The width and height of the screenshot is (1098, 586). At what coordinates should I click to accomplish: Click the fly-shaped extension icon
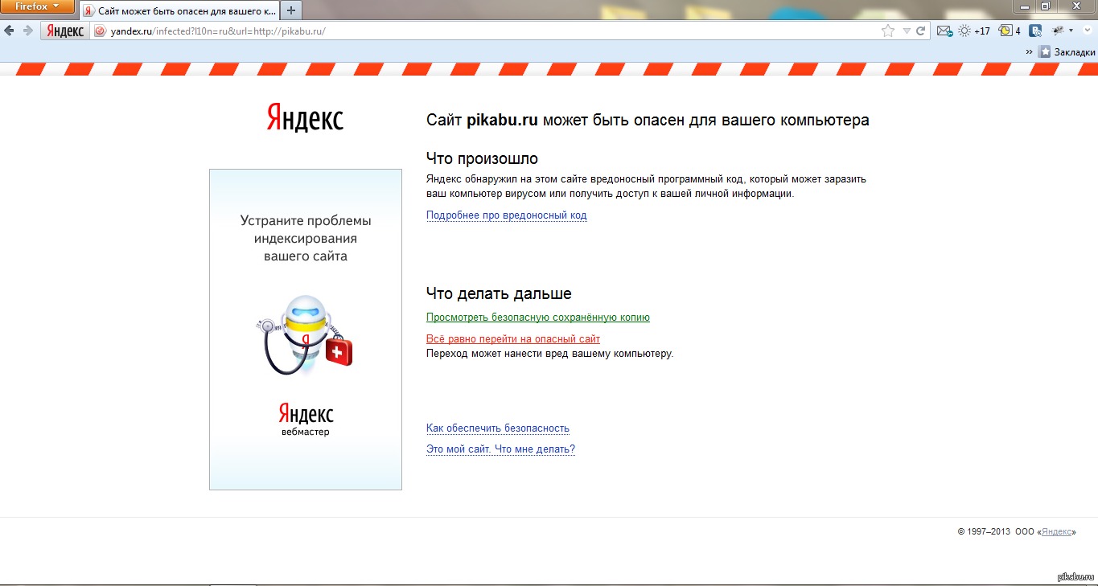point(1059,31)
